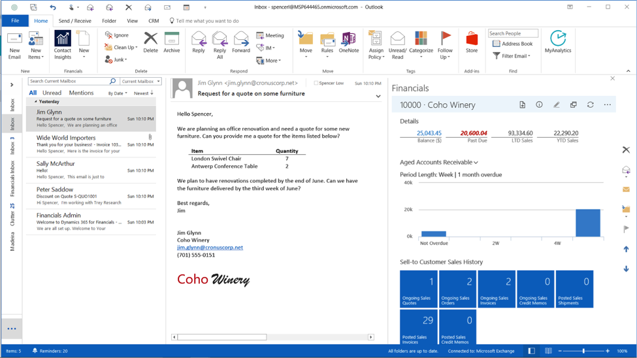Viewport: 637px width, 358px height.
Task: Click the Search People field
Action: tap(513, 33)
